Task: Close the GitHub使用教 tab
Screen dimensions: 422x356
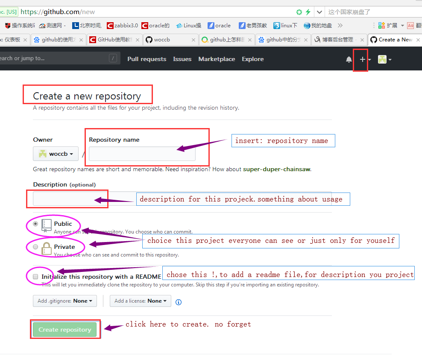Action: pos(137,40)
